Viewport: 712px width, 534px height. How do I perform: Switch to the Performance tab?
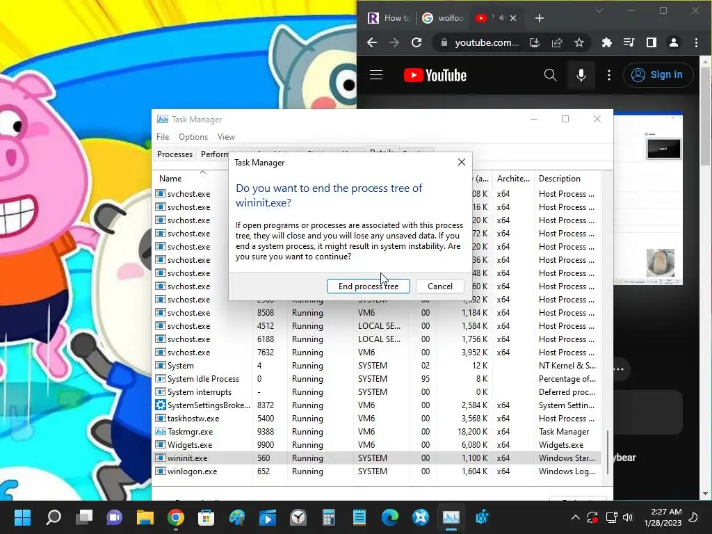click(216, 154)
